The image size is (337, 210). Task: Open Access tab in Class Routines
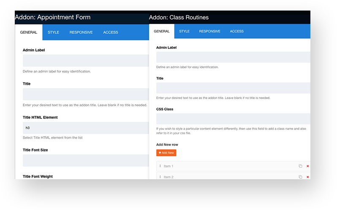tap(236, 31)
